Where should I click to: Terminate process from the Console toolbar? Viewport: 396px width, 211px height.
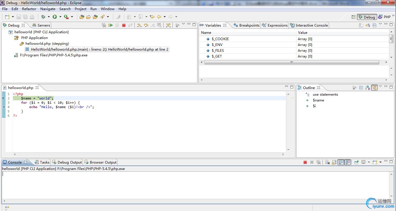[305, 162]
